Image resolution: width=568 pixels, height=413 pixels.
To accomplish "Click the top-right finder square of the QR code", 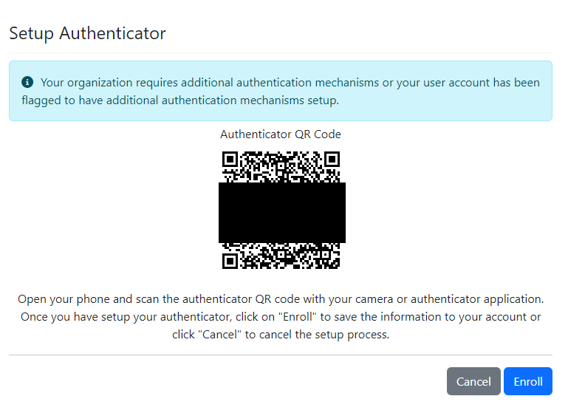I will click(332, 159).
